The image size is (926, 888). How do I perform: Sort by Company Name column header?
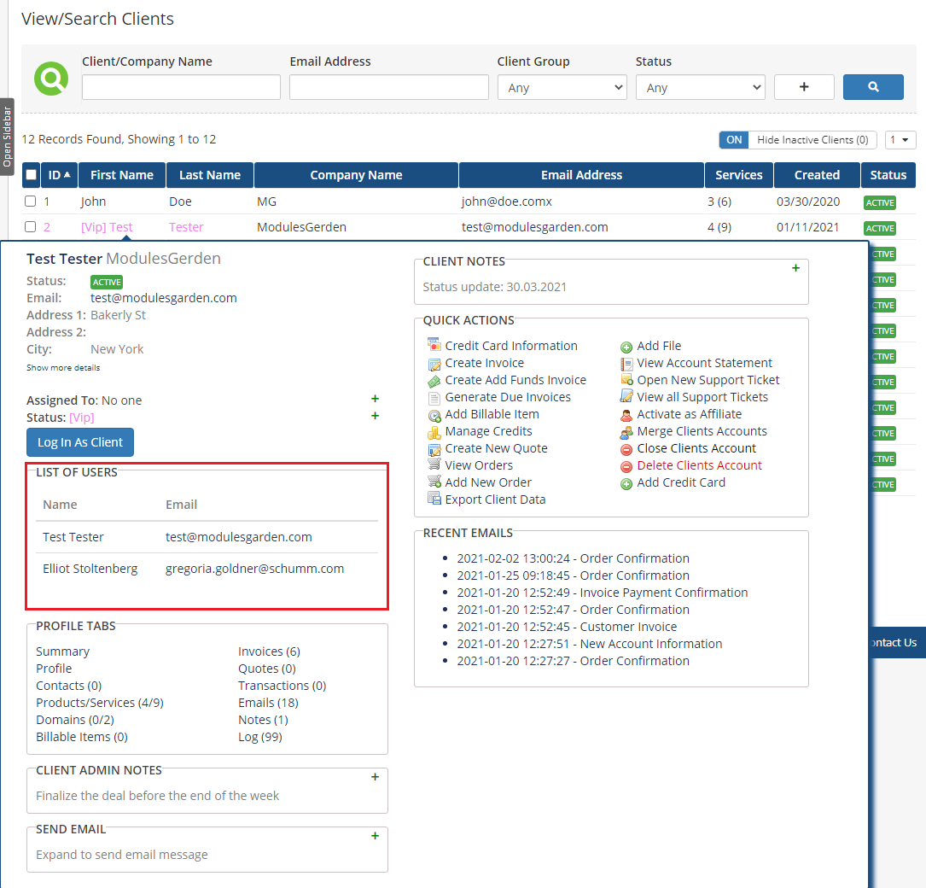click(x=356, y=175)
